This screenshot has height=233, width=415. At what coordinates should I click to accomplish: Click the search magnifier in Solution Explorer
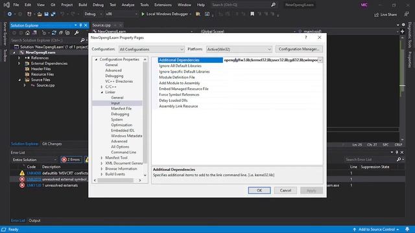click(x=82, y=40)
